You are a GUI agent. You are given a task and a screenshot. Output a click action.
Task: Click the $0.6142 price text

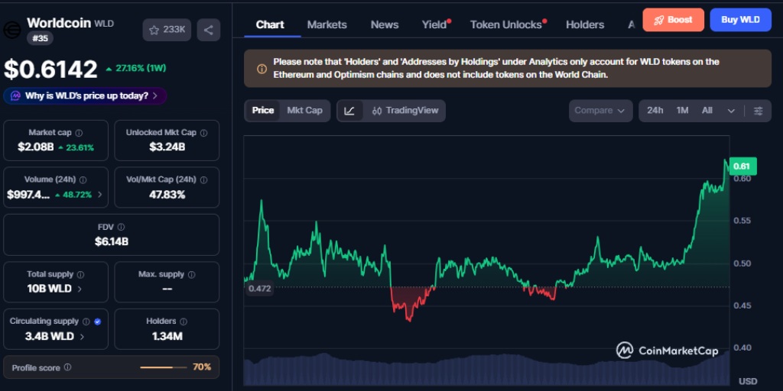tap(50, 69)
